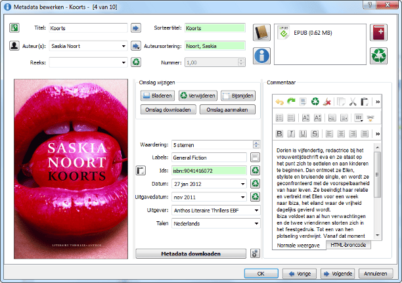Justify the comment text
Viewport: 402px width, 283px height.
pos(365,134)
